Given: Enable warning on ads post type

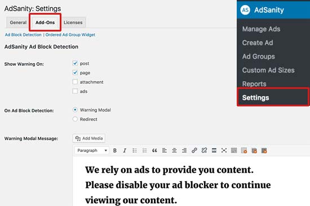Looking at the screenshot, I should [x=75, y=91].
